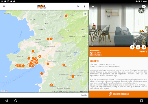Tap the Android home circle button
The image size is (148, 104).
tap(16, 101)
